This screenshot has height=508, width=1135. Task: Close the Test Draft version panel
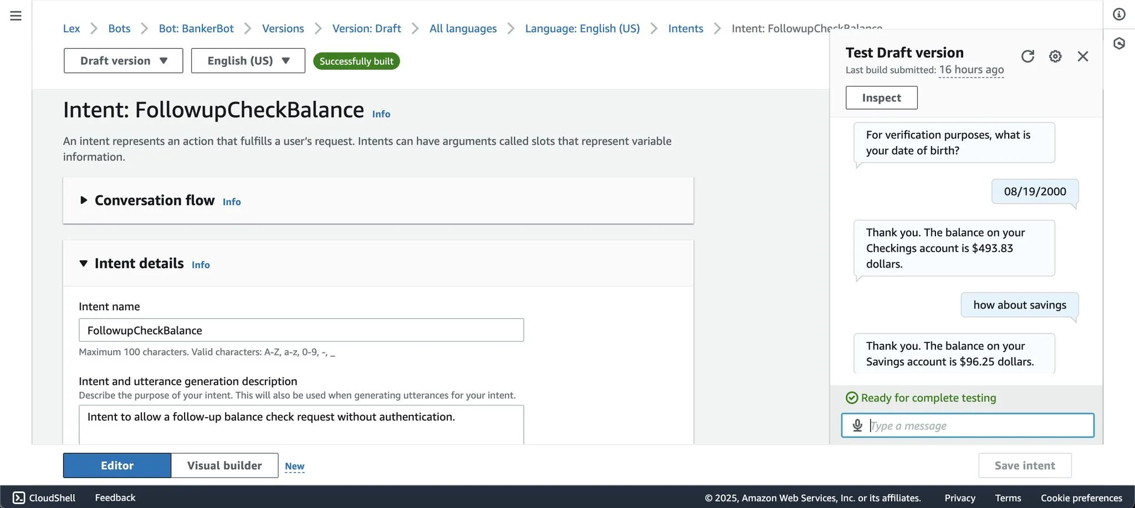[1083, 56]
